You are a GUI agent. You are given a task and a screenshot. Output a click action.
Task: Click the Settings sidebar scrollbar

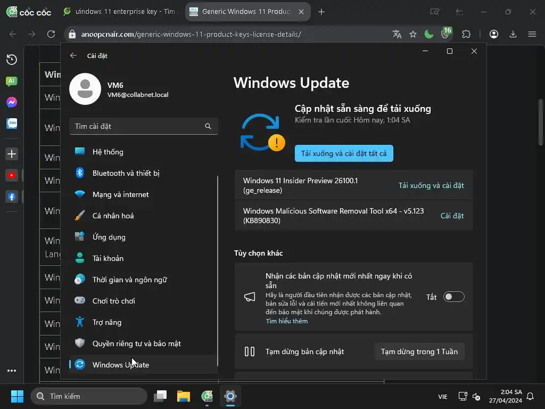point(218,271)
